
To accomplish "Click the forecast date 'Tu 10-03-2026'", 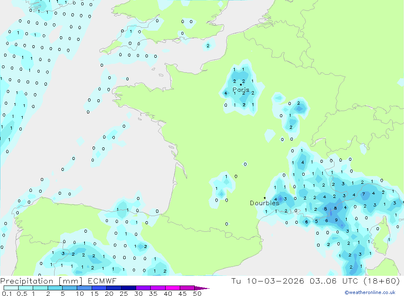I will coord(267,281).
